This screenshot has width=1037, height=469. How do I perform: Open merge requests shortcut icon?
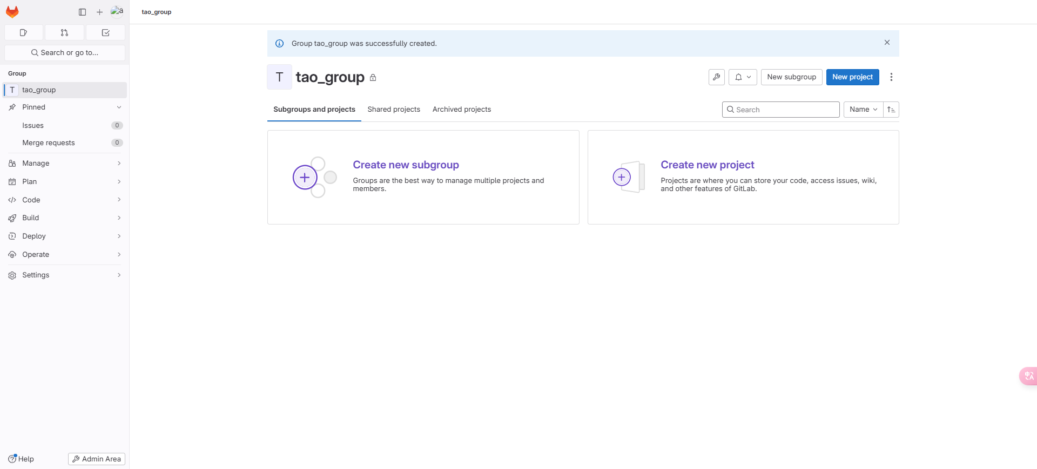click(64, 32)
